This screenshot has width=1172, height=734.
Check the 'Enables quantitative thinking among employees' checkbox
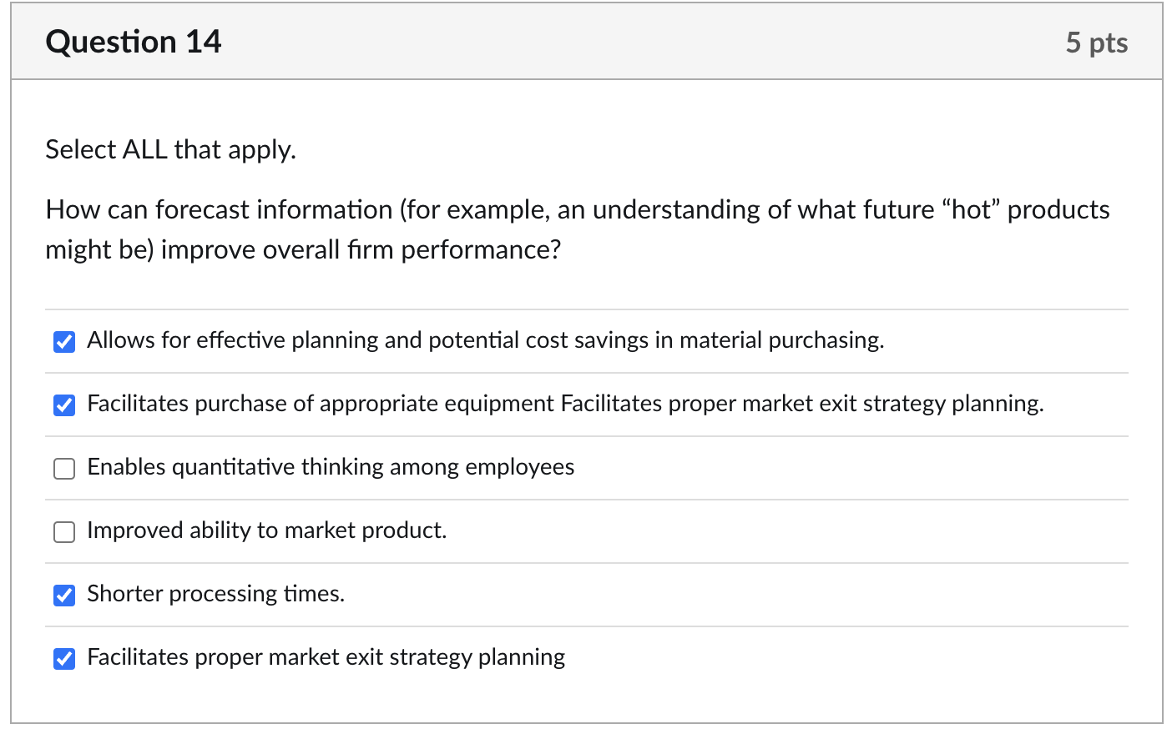point(64,469)
